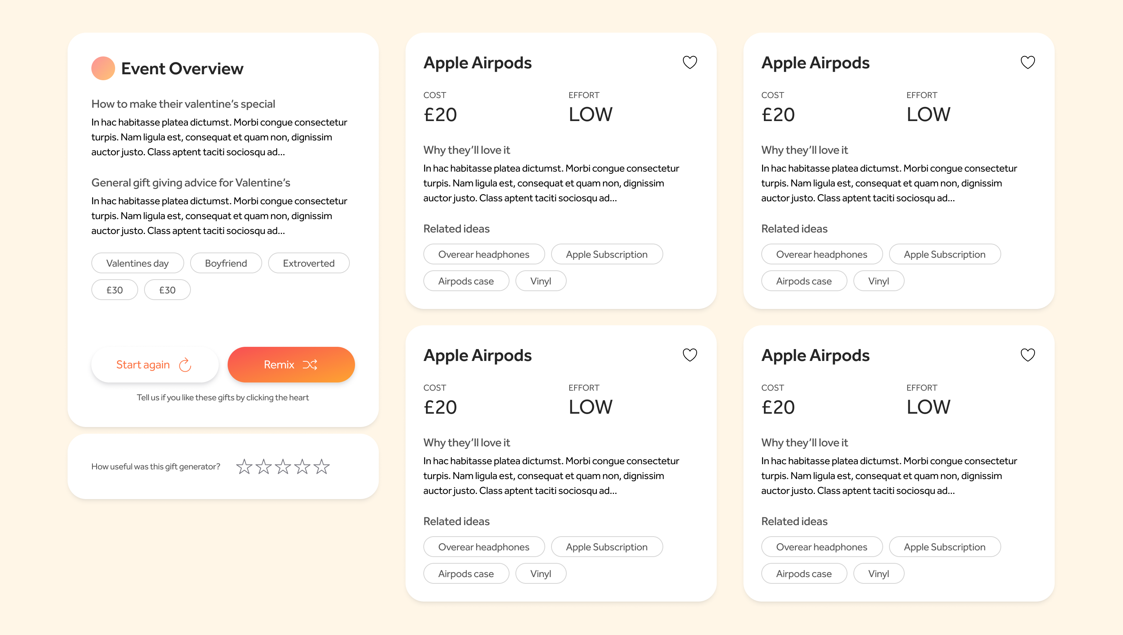Give a three star rating
The image size is (1123, 635).
(283, 467)
